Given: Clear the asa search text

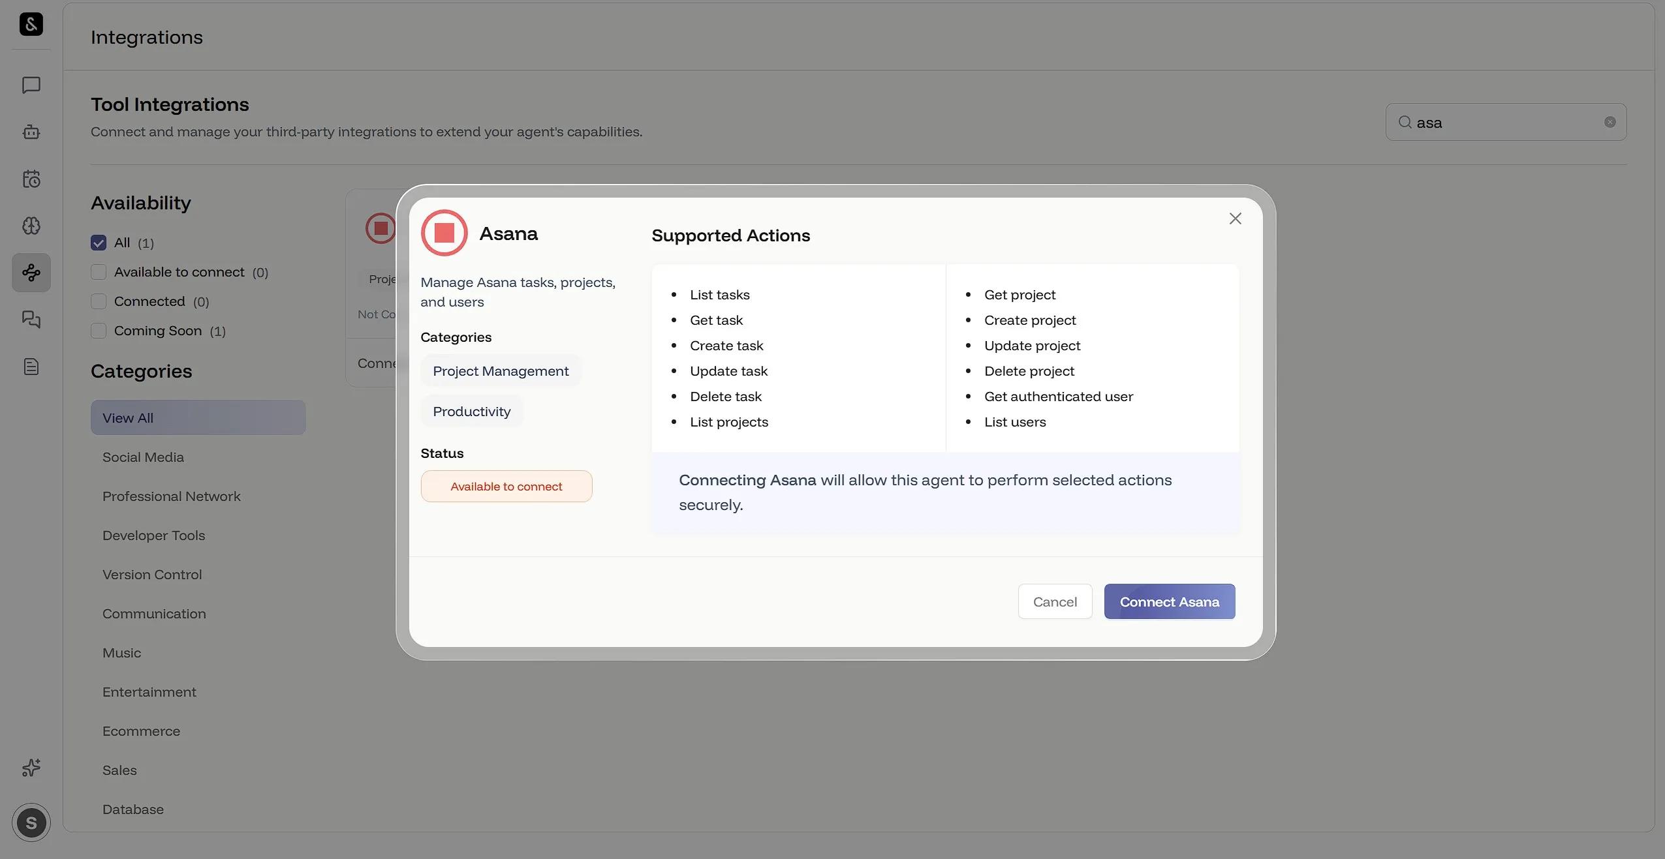Looking at the screenshot, I should click(x=1610, y=123).
